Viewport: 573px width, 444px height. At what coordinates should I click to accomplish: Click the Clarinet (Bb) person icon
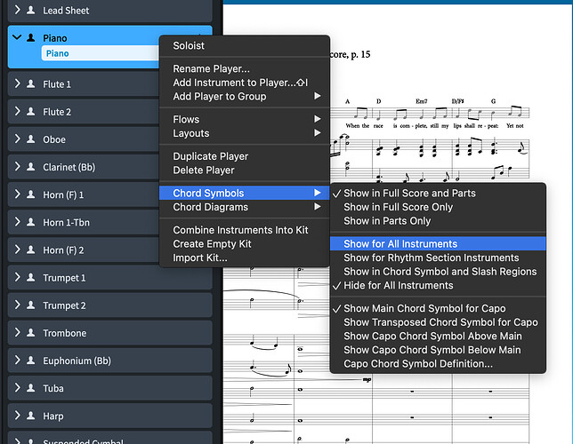pos(31,167)
